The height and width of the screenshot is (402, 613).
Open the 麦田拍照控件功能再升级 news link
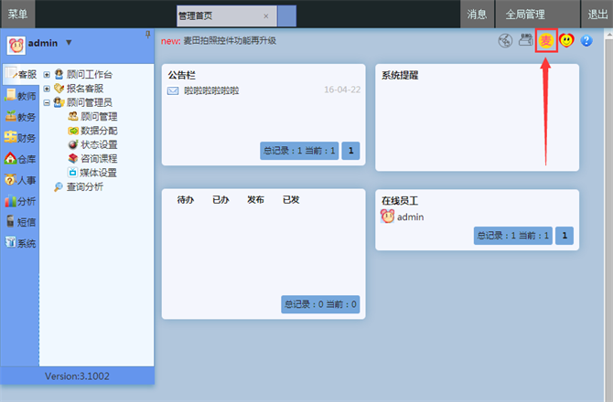(x=230, y=40)
